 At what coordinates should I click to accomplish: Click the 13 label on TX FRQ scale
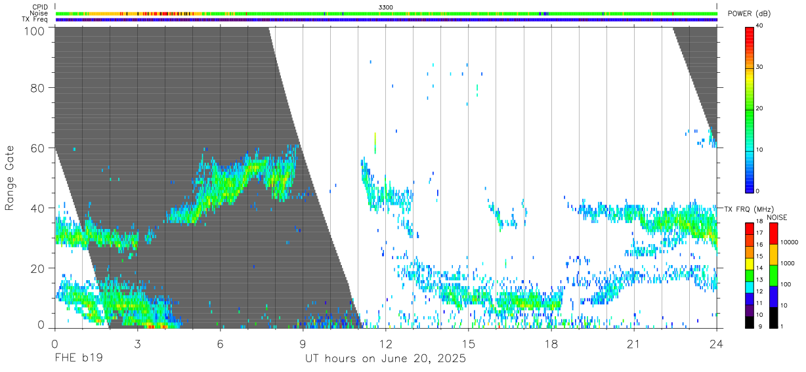(x=759, y=279)
